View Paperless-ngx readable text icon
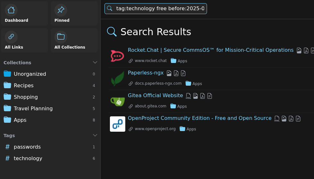The image size is (314, 179). pyautogui.click(x=183, y=73)
